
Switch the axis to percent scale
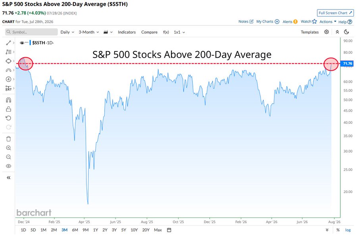click(x=338, y=230)
